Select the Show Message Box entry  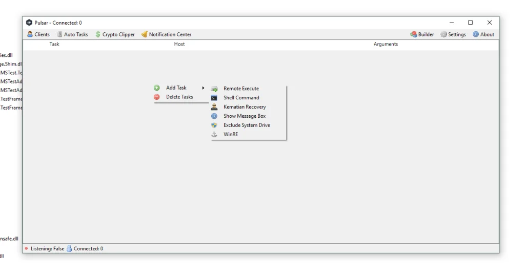tap(245, 116)
